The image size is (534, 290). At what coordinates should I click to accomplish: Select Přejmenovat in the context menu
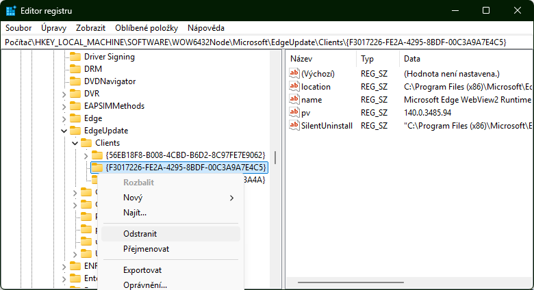click(x=146, y=249)
